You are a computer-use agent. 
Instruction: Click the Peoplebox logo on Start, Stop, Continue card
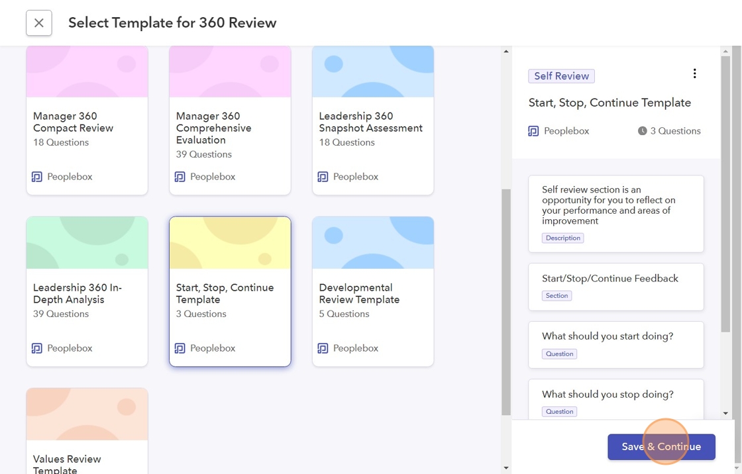(180, 348)
